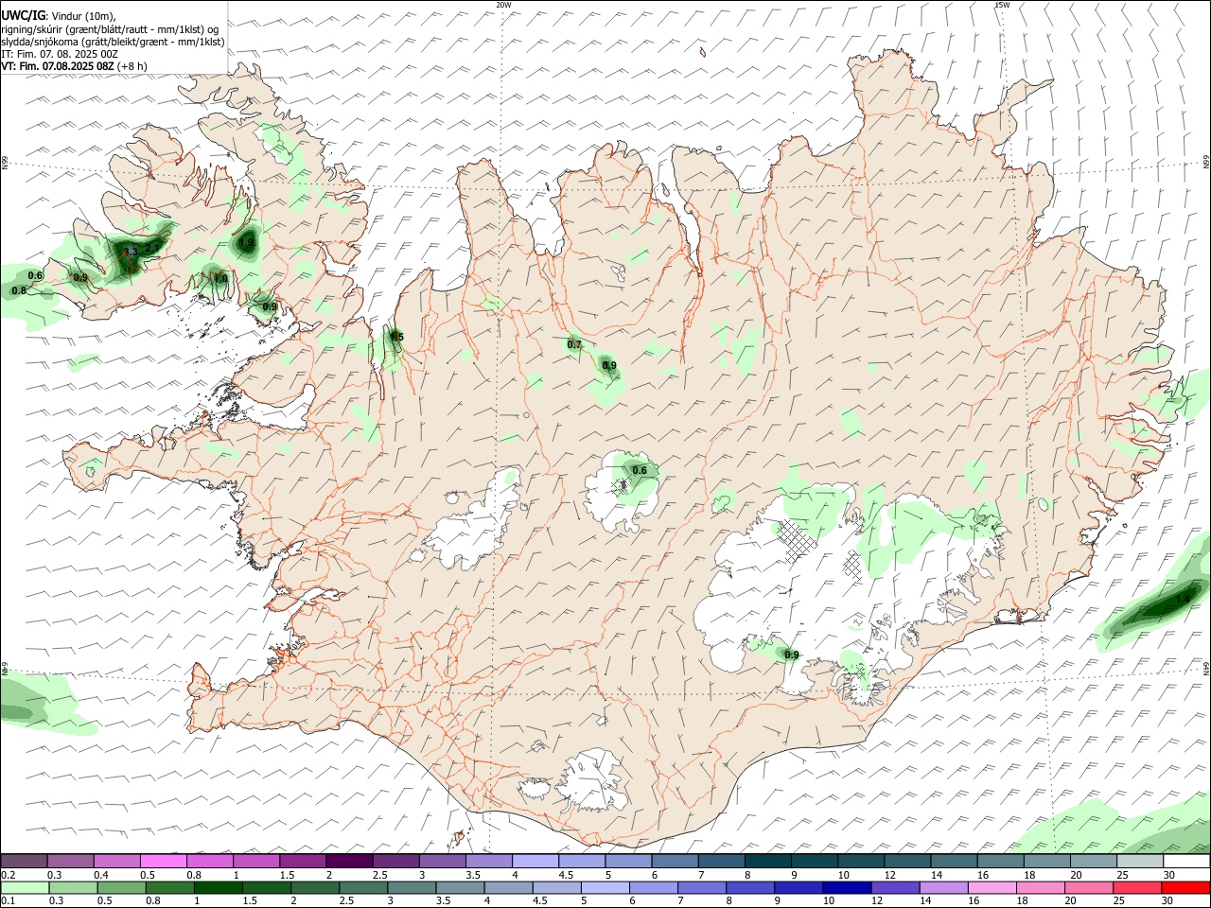This screenshot has width=1211, height=908.
Task: Click the 64N latitude label on the right edge
Action: 1206,669
